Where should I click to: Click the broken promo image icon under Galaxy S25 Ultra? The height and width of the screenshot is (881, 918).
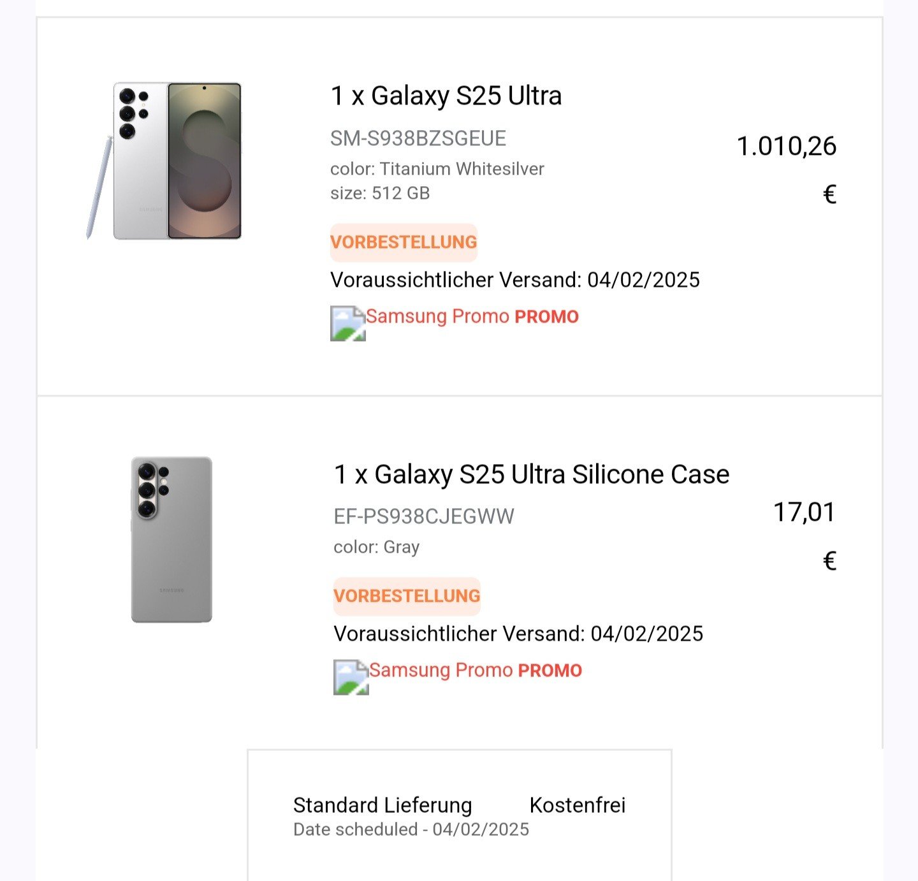tap(347, 323)
